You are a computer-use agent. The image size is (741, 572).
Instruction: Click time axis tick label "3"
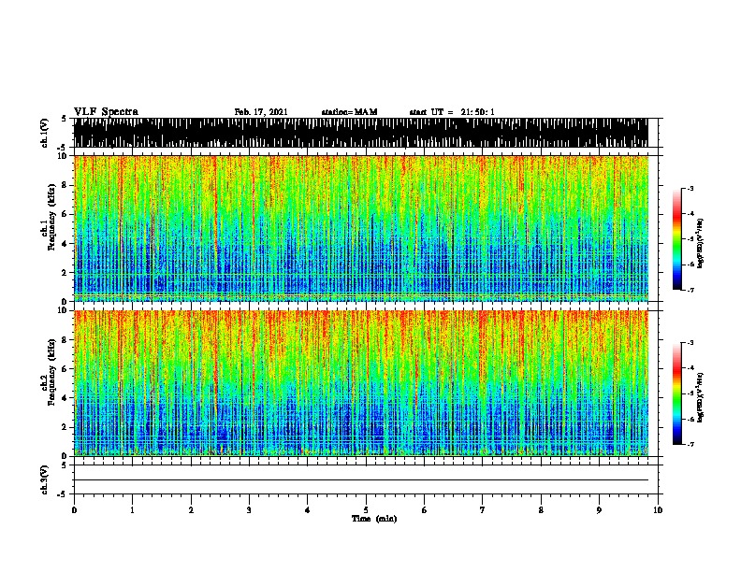click(249, 510)
